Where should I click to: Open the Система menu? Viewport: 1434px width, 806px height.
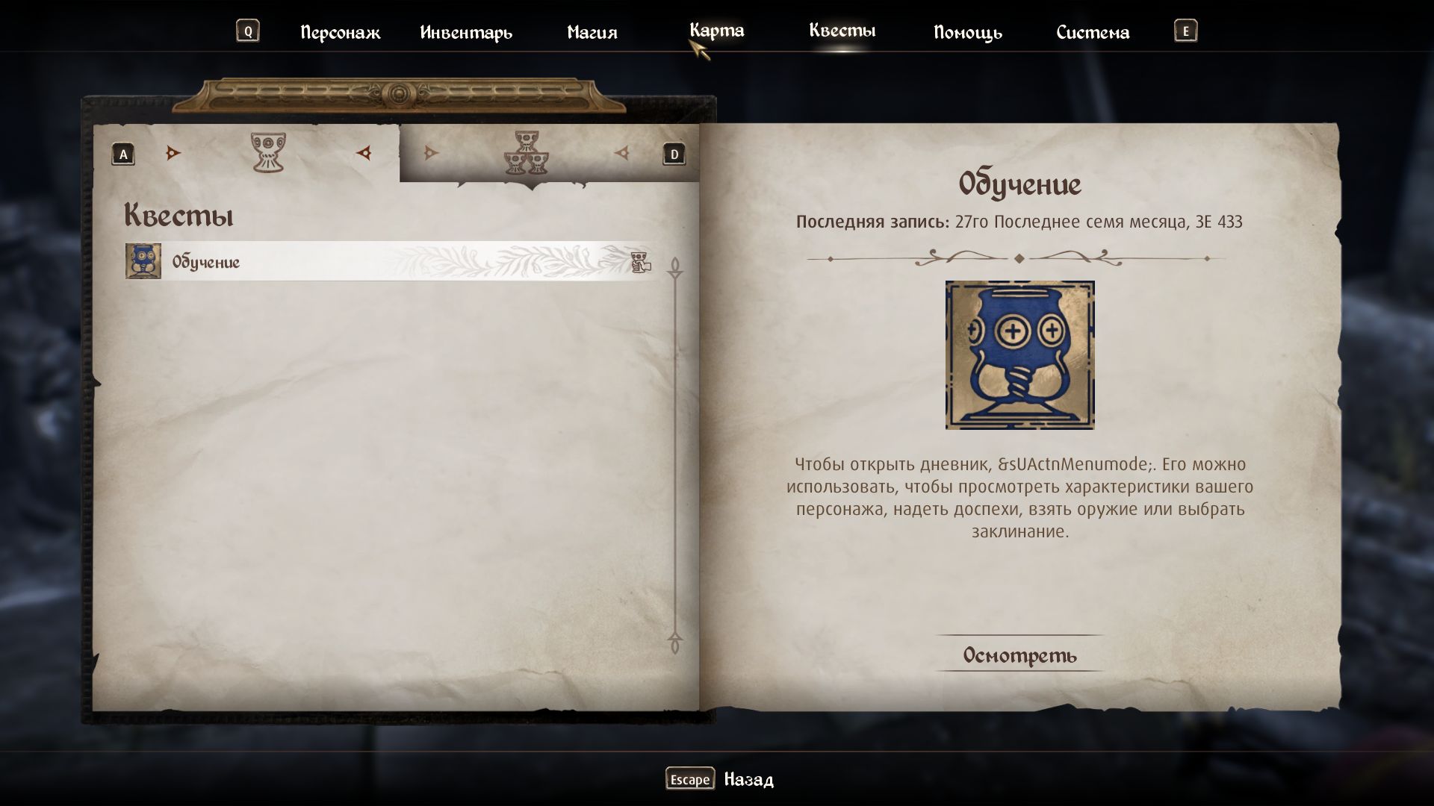pyautogui.click(x=1093, y=32)
